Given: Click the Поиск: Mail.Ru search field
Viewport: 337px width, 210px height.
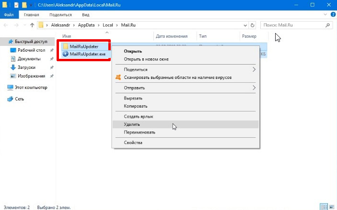Looking at the screenshot, I should pos(297,25).
